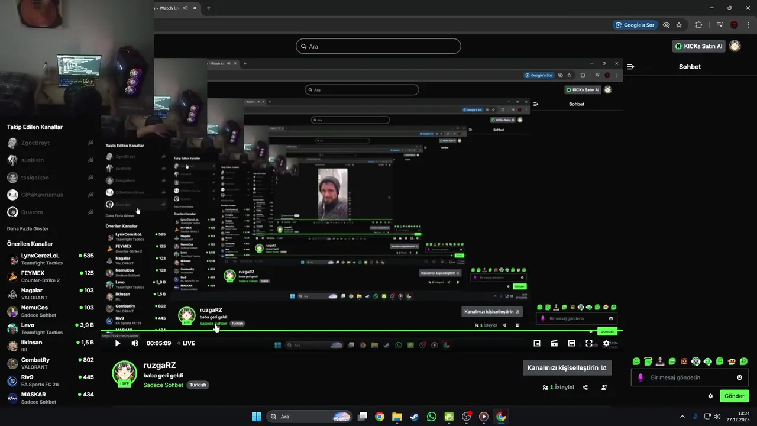The image size is (757, 426).
Task: Open Windows Start menu
Action: (x=256, y=417)
